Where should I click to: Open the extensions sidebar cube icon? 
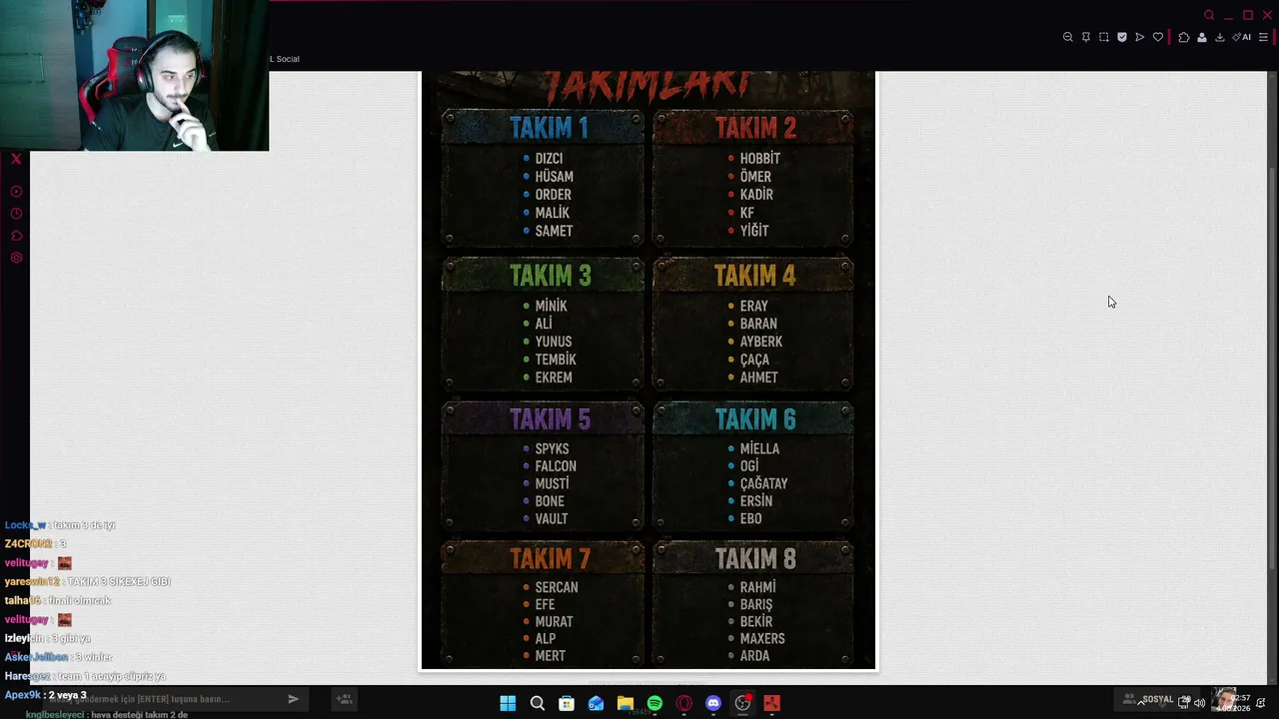tap(16, 236)
